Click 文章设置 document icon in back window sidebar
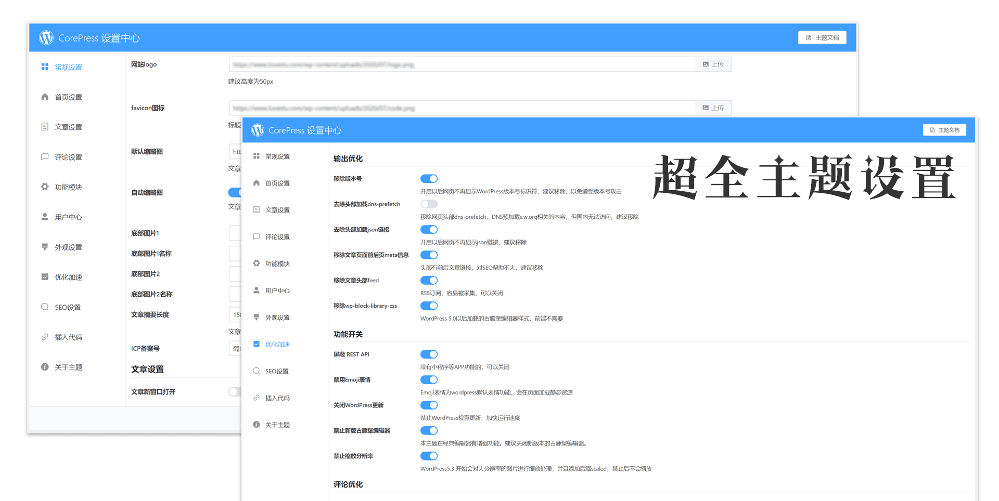The height and width of the screenshot is (501, 999). click(x=45, y=127)
